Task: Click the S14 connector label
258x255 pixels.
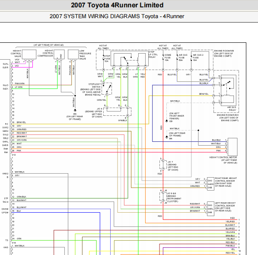Action: pos(14,243)
